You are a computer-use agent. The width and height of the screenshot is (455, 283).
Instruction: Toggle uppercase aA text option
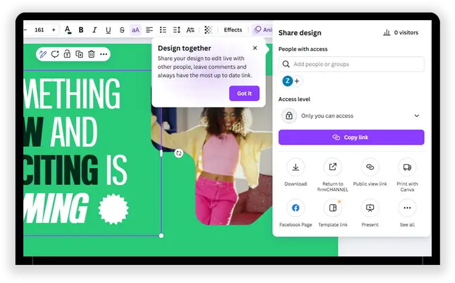tap(135, 30)
